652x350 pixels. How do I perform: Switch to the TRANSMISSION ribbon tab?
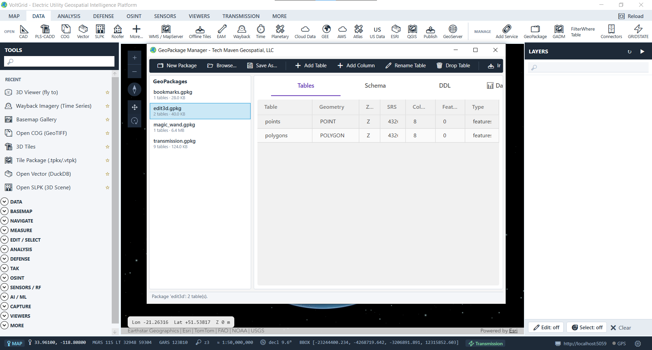(x=241, y=16)
